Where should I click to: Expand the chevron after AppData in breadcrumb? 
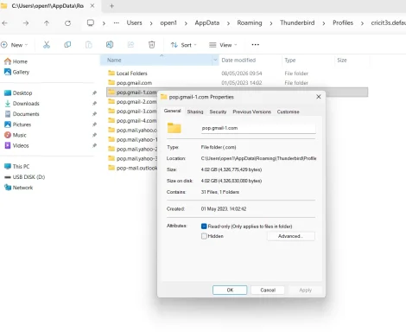(228, 23)
